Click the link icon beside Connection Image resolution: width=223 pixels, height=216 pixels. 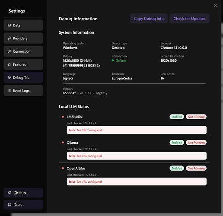10,51
